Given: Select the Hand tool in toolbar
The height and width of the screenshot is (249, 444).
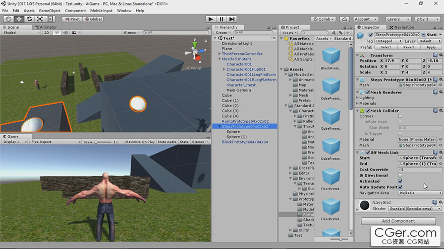Looking at the screenshot, I should pyautogui.click(x=8, y=19).
